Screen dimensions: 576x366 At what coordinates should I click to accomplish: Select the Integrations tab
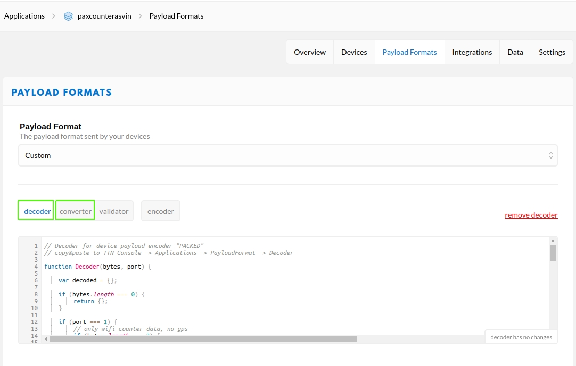coord(472,52)
